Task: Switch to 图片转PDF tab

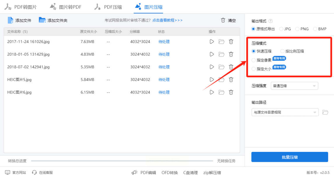Action: pos(66,7)
